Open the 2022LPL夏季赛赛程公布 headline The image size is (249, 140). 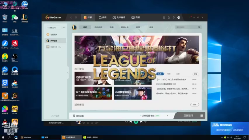(x=166, y=84)
